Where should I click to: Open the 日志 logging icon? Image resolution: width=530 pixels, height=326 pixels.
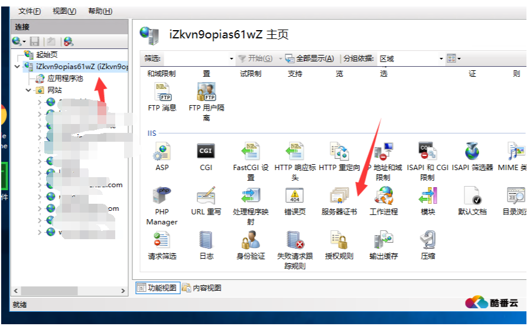click(206, 241)
